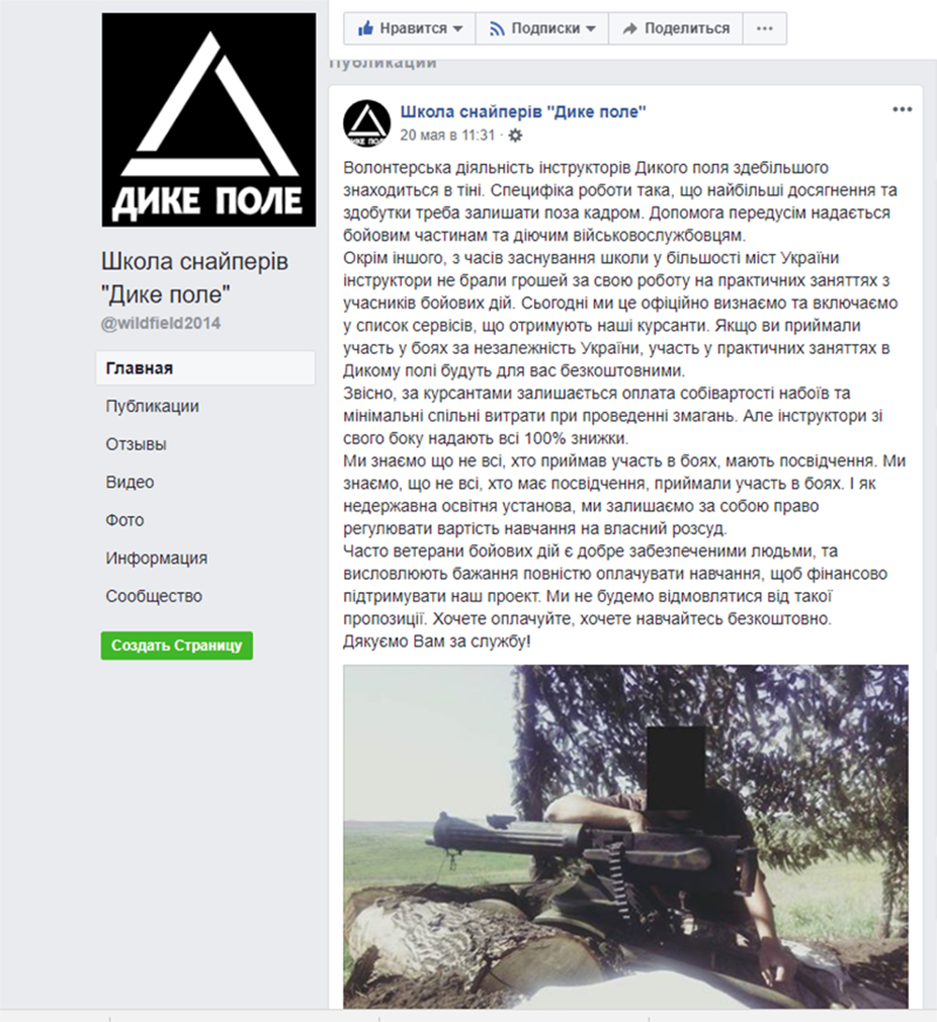Click the green Создать Страницу button
937x1022 pixels.
(177, 645)
